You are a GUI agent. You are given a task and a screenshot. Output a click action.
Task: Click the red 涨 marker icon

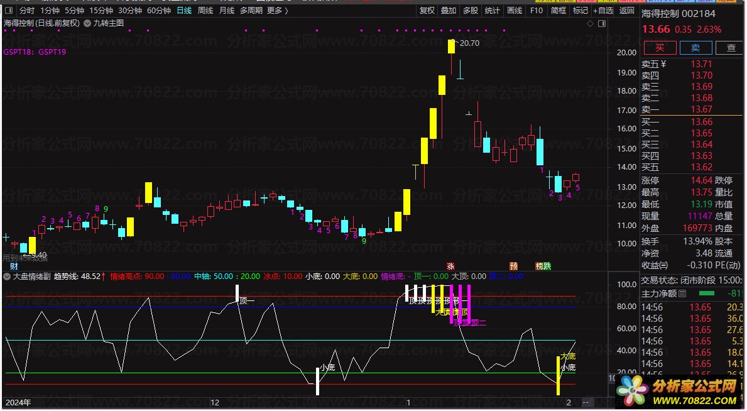(x=450, y=266)
